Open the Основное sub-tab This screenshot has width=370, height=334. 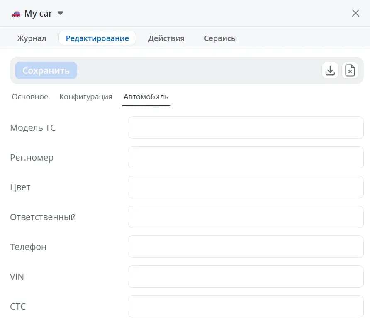(x=30, y=97)
